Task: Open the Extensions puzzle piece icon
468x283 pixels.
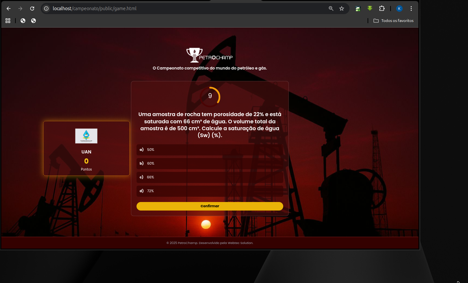Action: click(x=382, y=9)
